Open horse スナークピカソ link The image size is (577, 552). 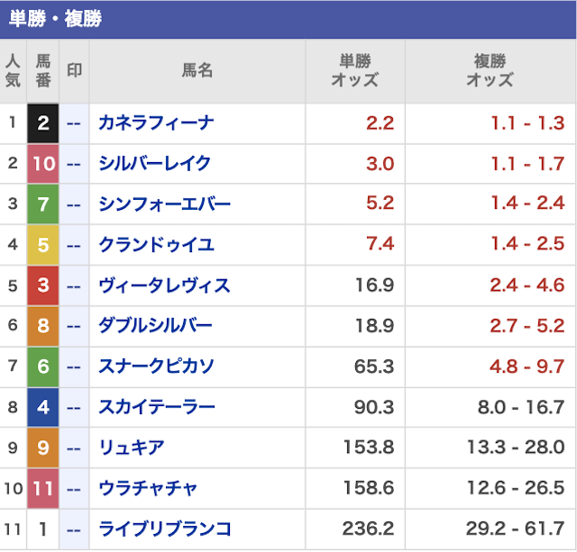[156, 366]
